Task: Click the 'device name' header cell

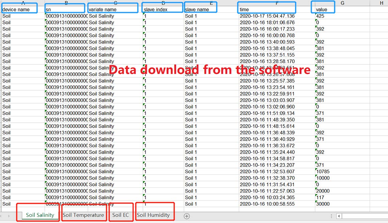Action: tap(23, 10)
